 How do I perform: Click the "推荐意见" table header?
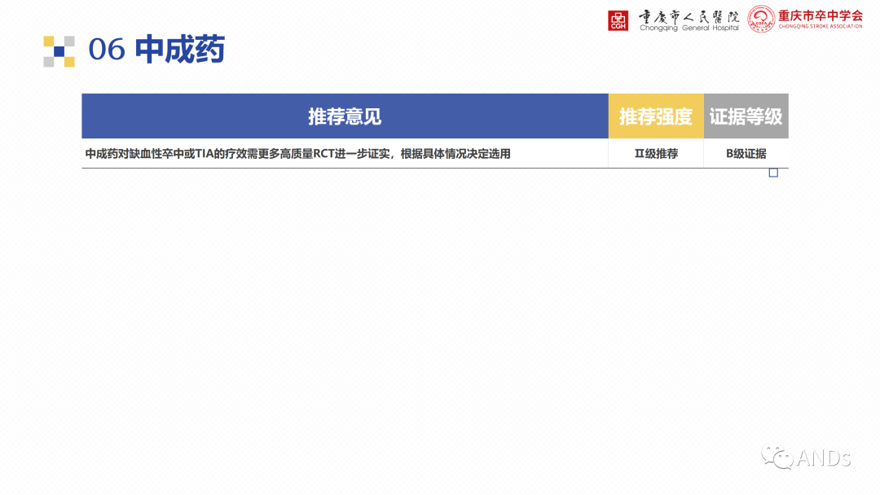point(345,116)
